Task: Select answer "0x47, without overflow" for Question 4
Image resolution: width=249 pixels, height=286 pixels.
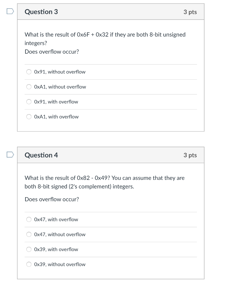Action: 29,234
